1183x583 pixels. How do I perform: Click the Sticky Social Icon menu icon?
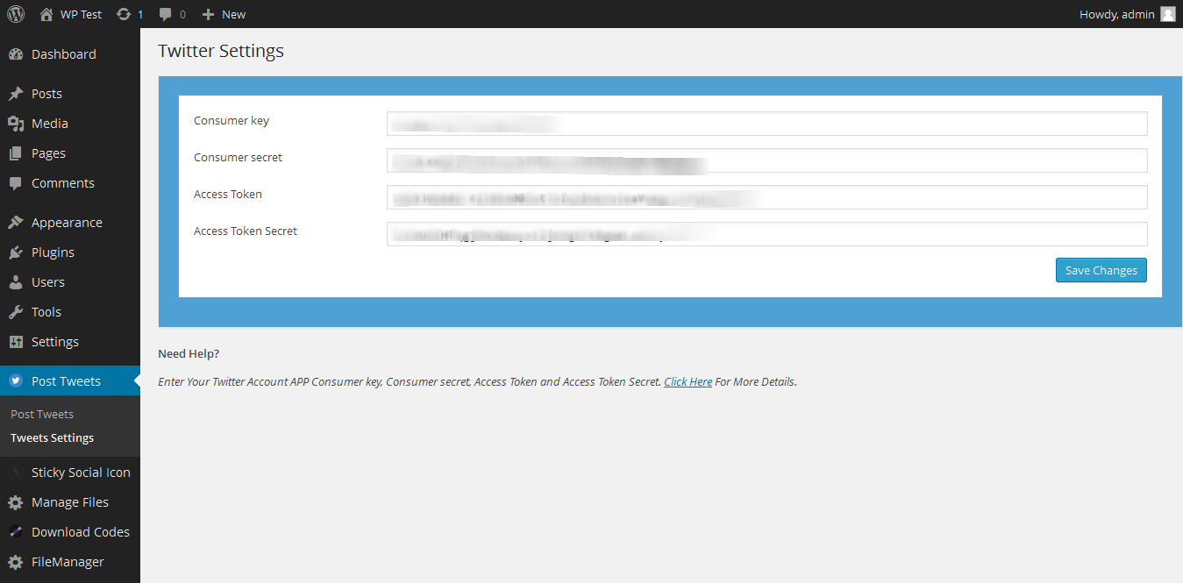coord(16,473)
